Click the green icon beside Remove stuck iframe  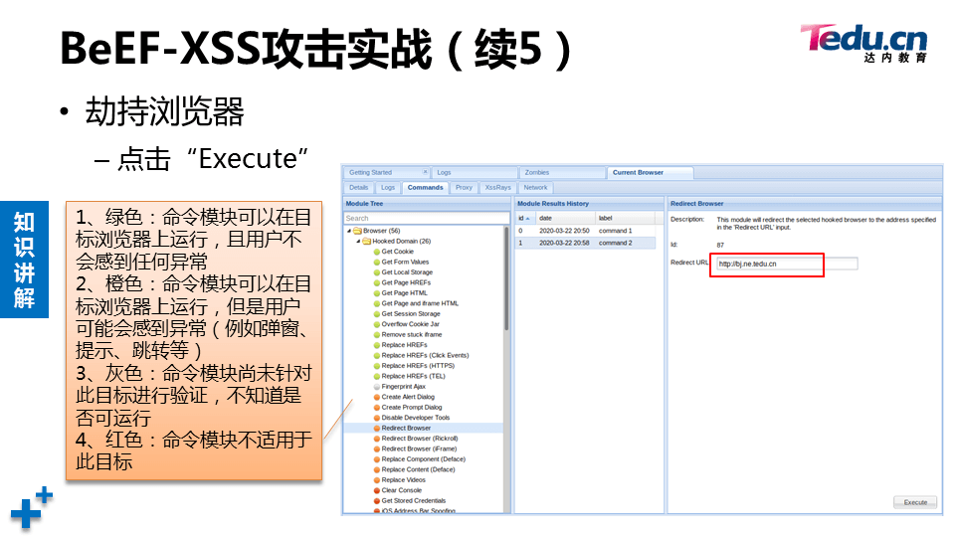coord(376,334)
